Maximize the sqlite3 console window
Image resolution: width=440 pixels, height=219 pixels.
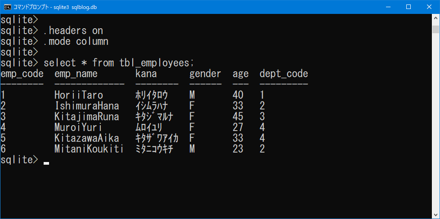409,7
